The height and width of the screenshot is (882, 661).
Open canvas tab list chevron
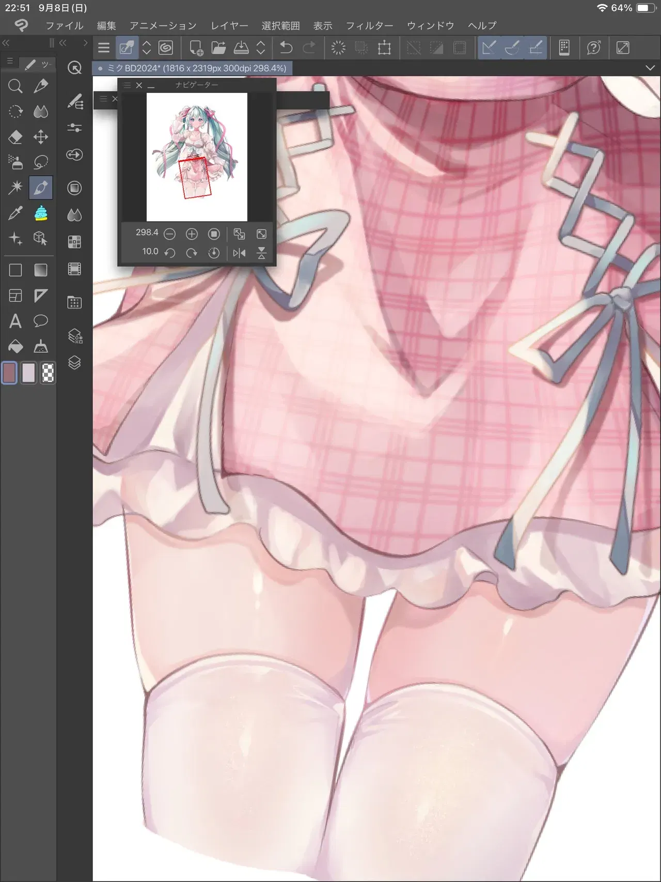[x=650, y=68]
